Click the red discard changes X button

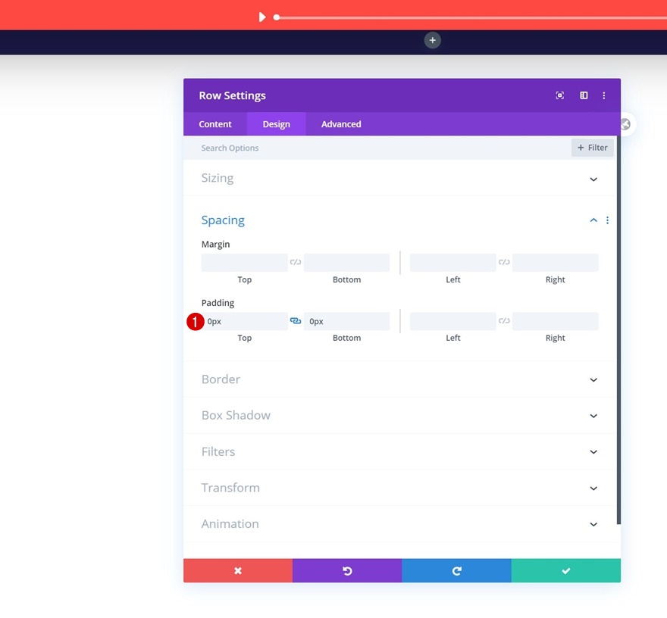coord(238,570)
